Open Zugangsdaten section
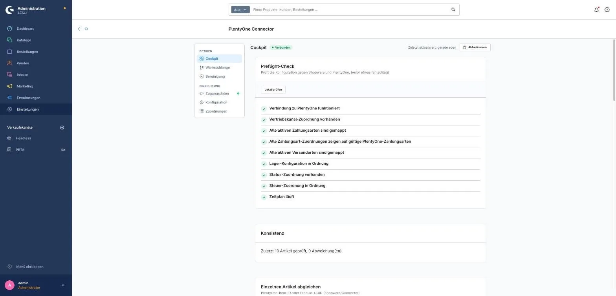This screenshot has height=296, width=616. click(219, 94)
